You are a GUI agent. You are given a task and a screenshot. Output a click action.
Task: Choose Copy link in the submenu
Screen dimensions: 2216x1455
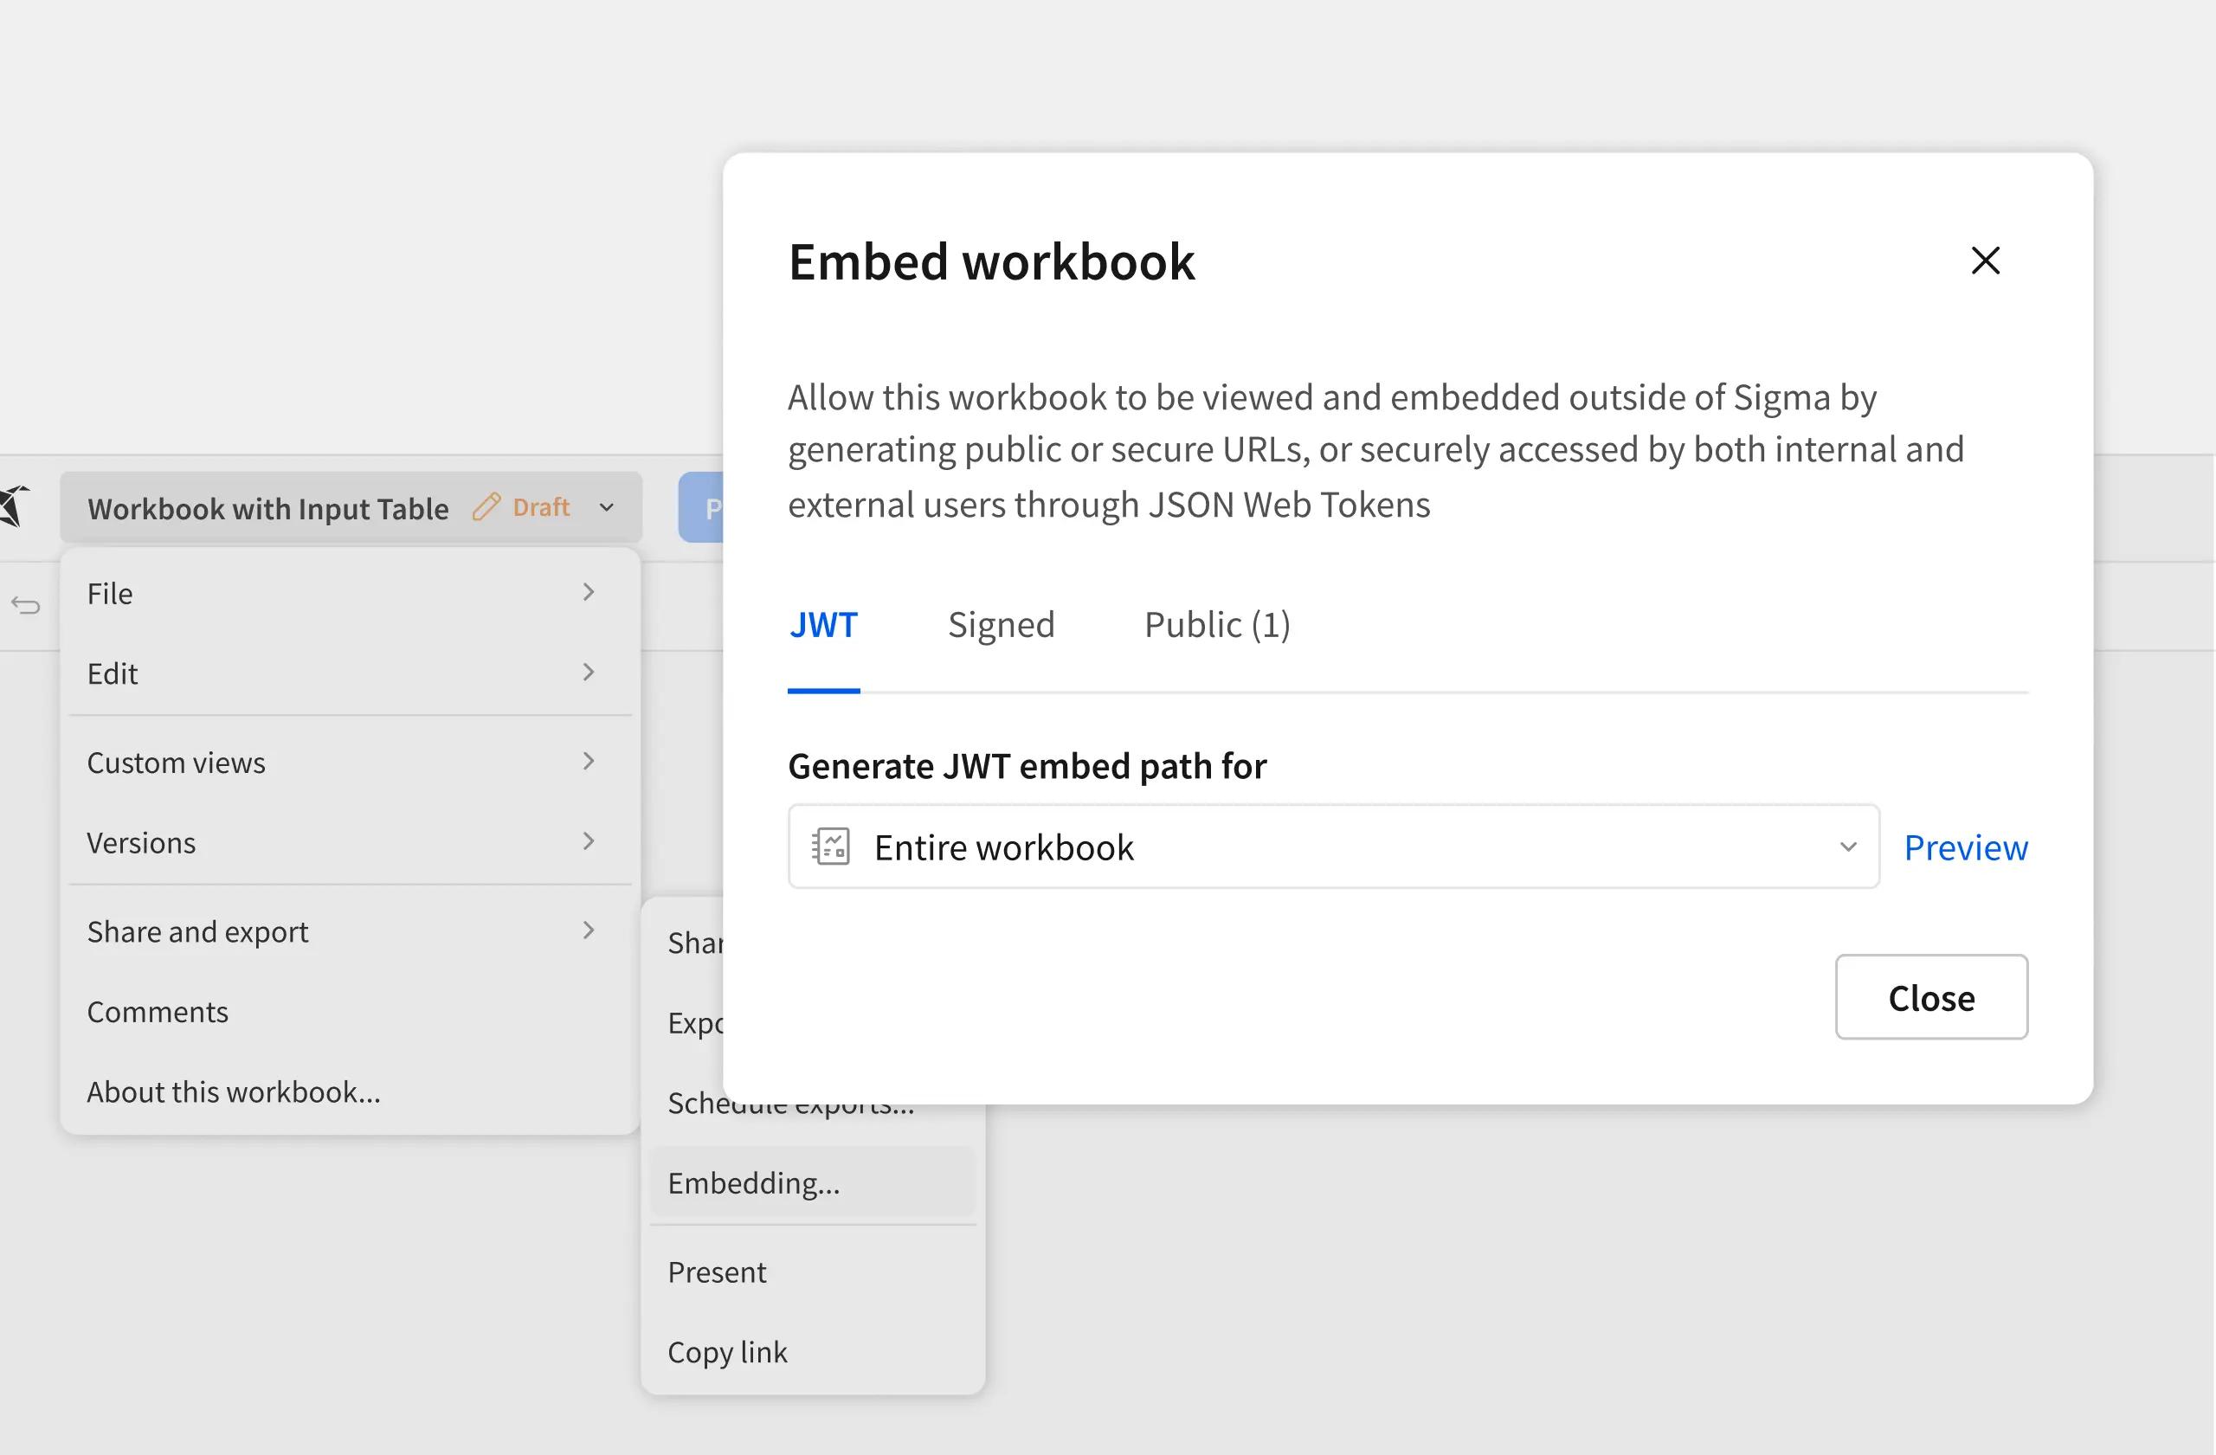coord(813,1352)
